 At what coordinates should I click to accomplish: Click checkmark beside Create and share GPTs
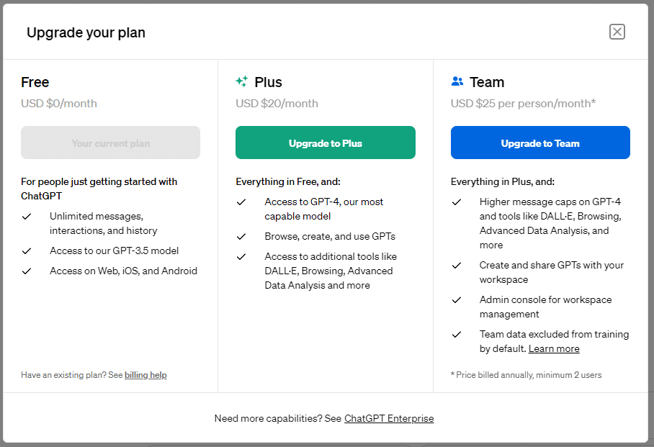point(457,266)
